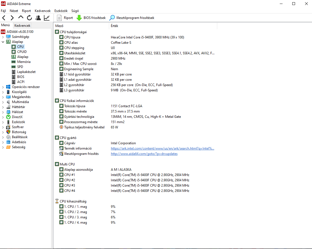Viewport: 312px width, 249px height.
Task: Expand the Háttértár tree node
Action: (3, 107)
